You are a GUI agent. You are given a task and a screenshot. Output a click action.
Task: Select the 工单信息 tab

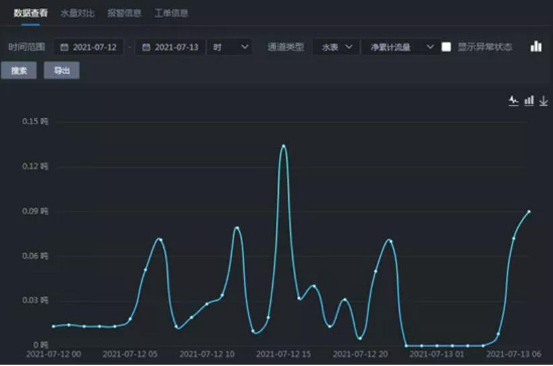[x=171, y=13]
